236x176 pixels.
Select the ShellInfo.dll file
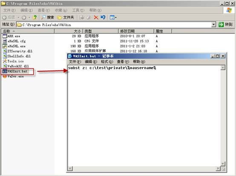coord(17,56)
